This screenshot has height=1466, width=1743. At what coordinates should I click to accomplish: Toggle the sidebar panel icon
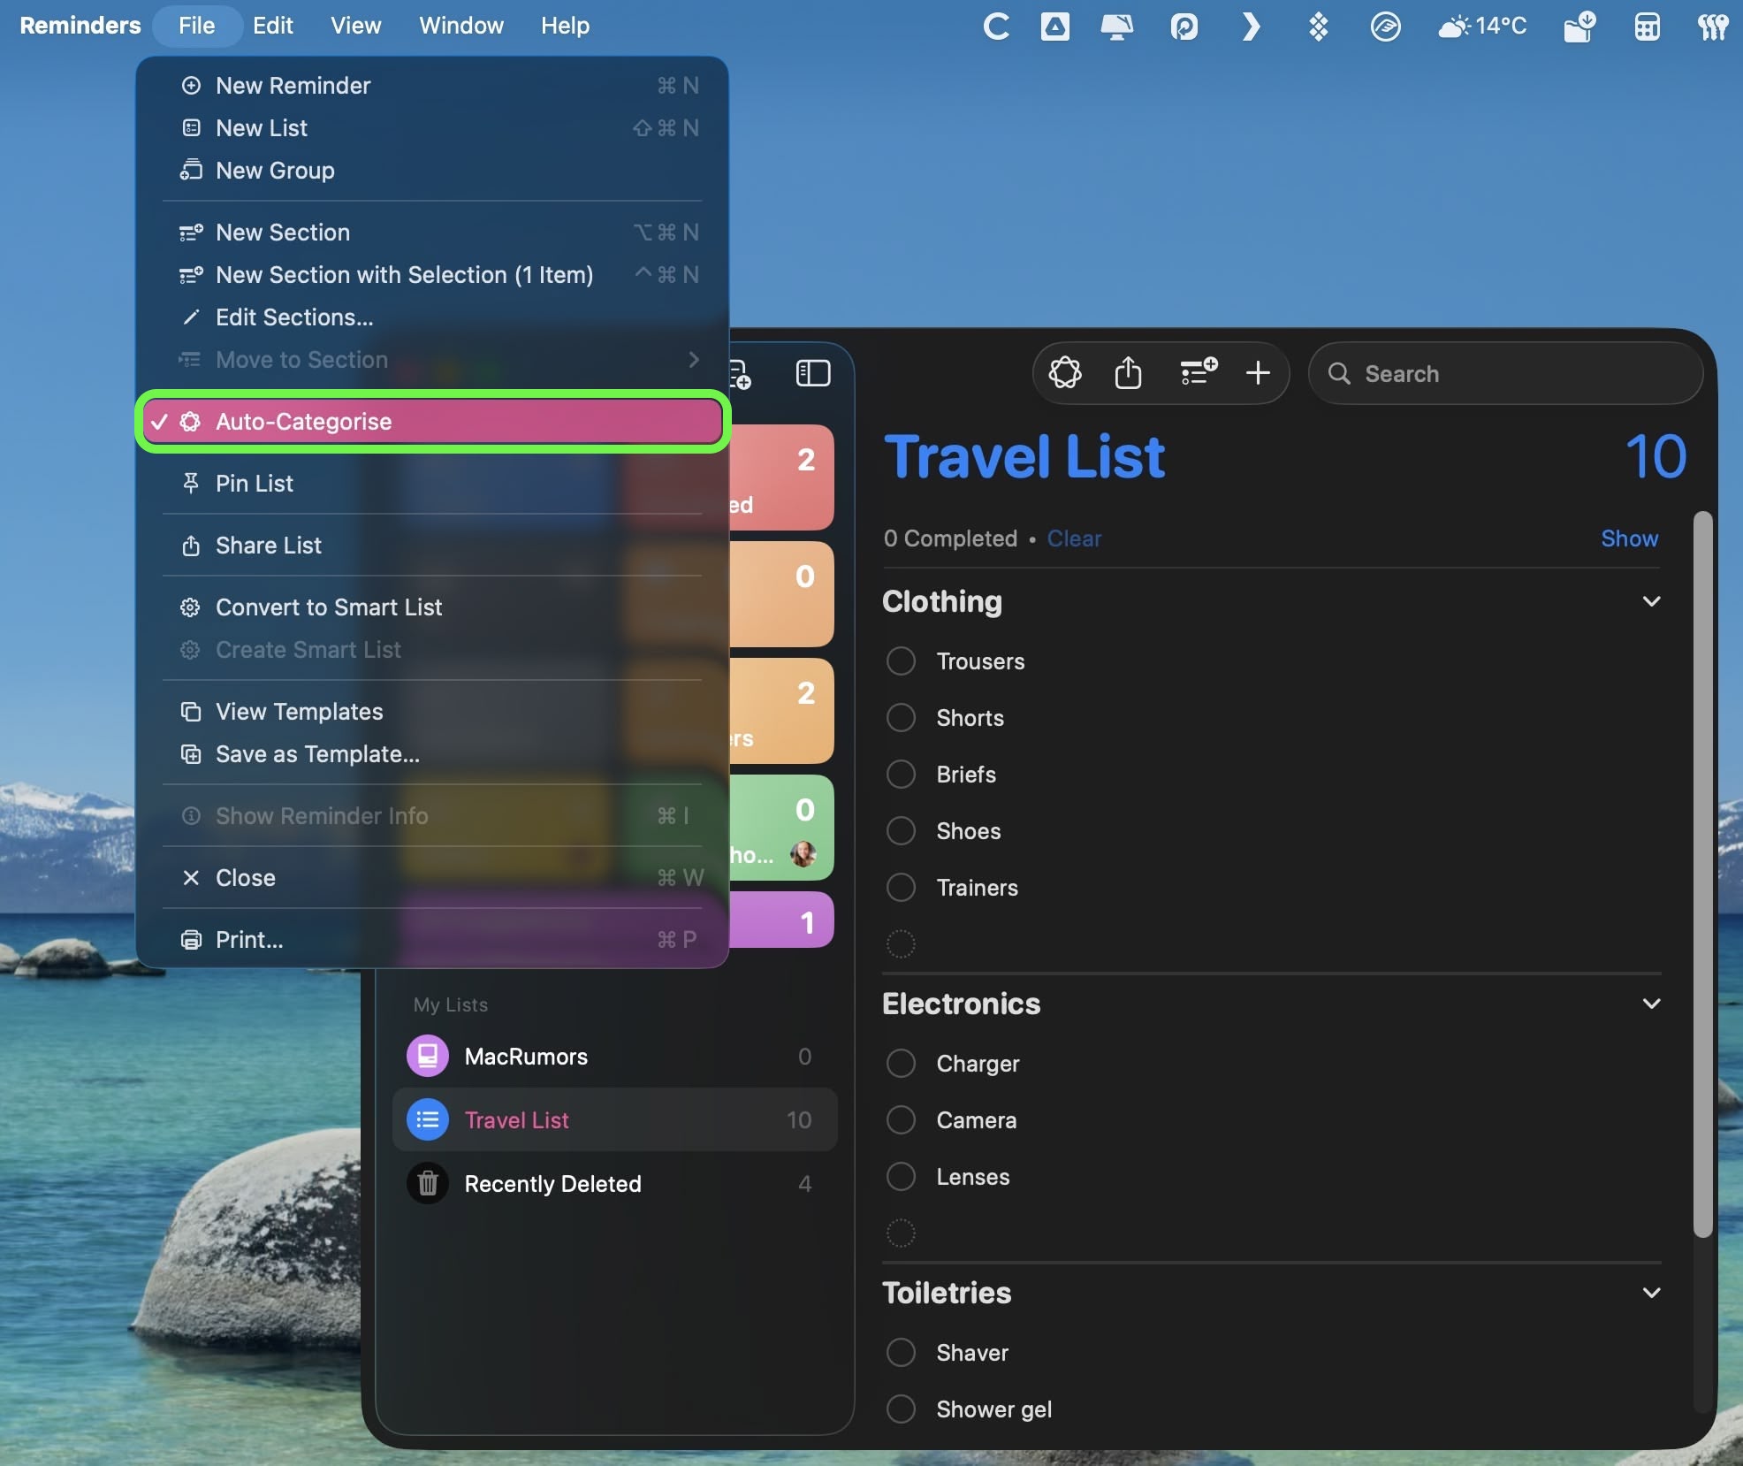click(x=812, y=373)
